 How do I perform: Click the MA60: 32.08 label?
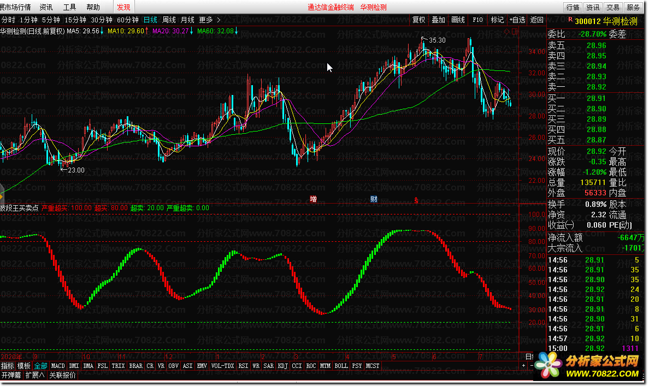click(216, 31)
